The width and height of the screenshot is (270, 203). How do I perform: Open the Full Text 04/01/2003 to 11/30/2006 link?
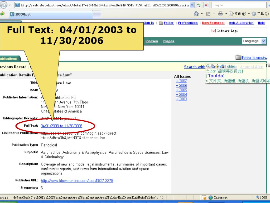[61, 126]
